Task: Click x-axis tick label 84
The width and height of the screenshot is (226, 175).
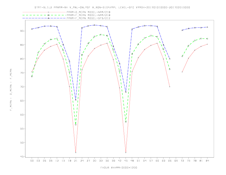Action: [x=207, y=161]
